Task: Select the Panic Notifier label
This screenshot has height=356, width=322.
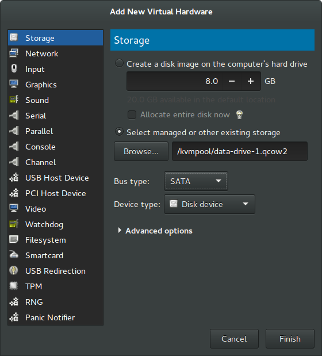Action: tap(50, 317)
